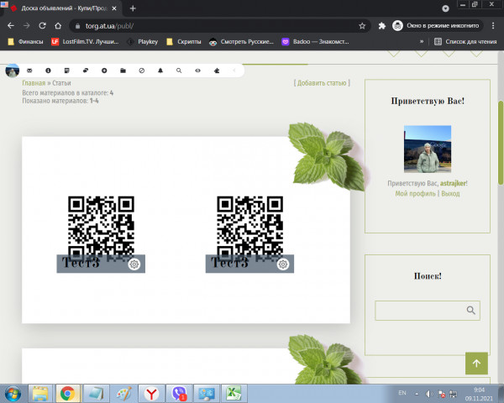This screenshot has height=403, width=504.
Task: Open Yandex browser from taskbar
Action: click(151, 394)
